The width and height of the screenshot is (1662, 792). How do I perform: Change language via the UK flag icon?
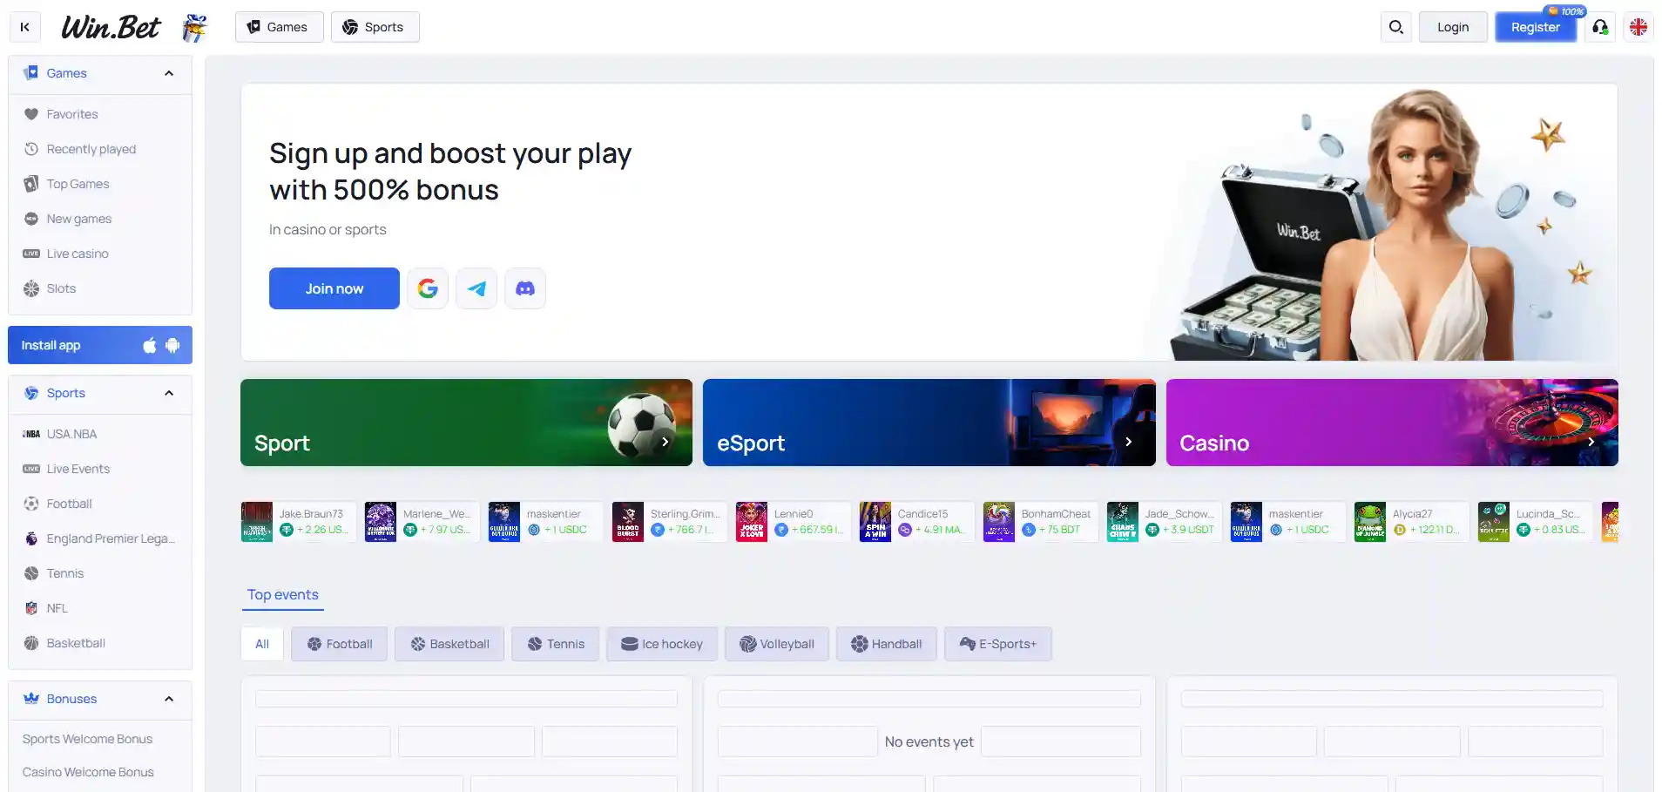tap(1638, 27)
